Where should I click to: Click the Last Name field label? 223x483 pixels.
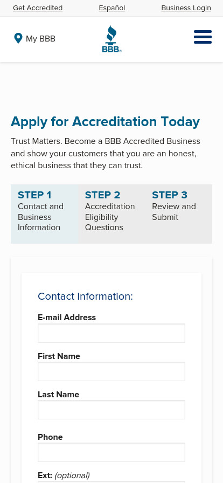(x=59, y=395)
